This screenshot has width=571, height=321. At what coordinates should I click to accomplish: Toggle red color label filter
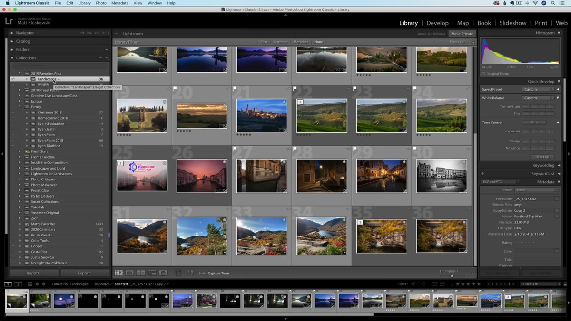tap(488, 284)
